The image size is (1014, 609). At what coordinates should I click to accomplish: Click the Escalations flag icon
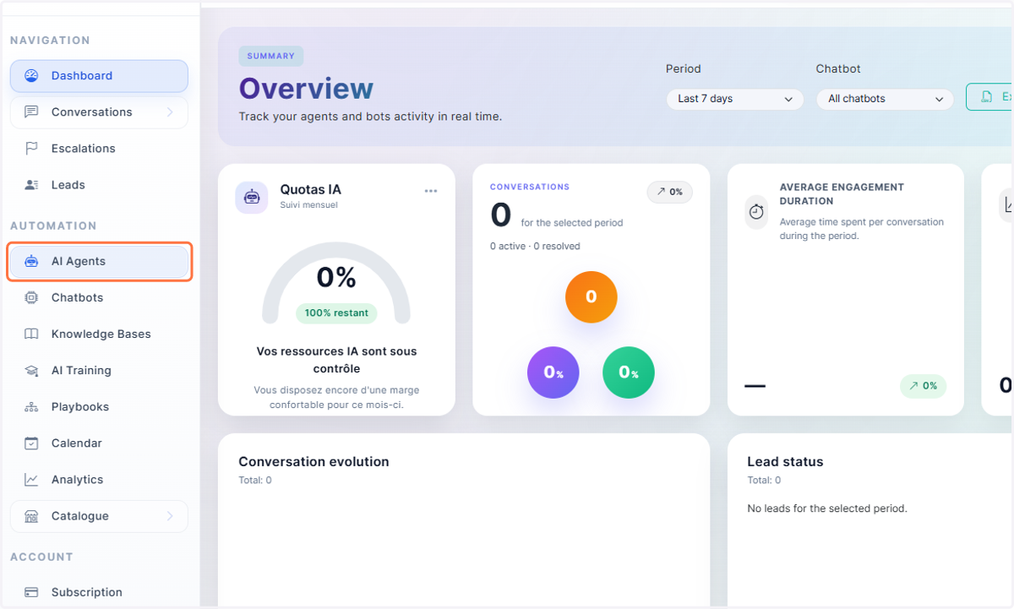click(x=31, y=148)
